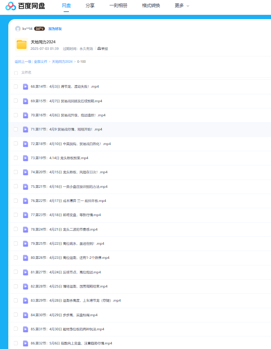Toggle the select-all checkbox beside 文件名
Image resolution: width=271 pixels, height=349 pixels.
[16, 73]
